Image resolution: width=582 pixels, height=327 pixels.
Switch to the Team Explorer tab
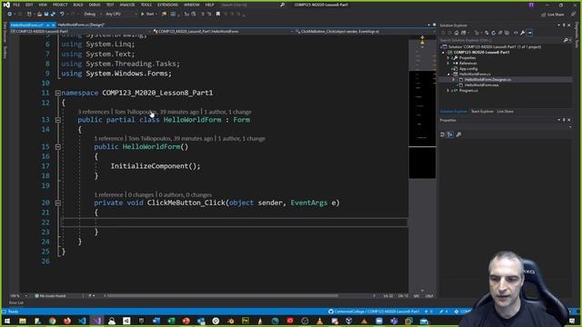482,112
